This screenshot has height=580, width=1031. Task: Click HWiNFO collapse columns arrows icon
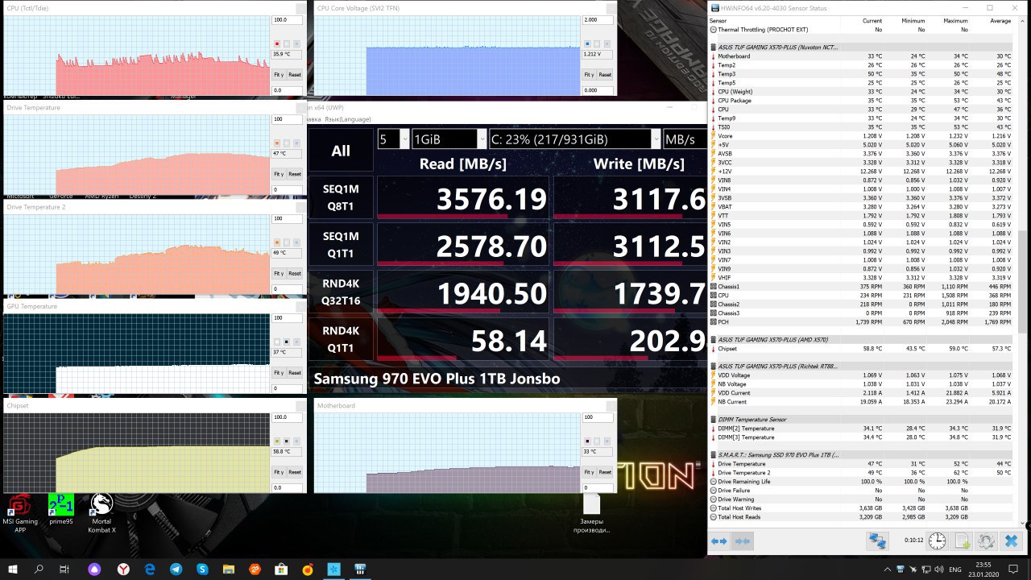pos(742,541)
